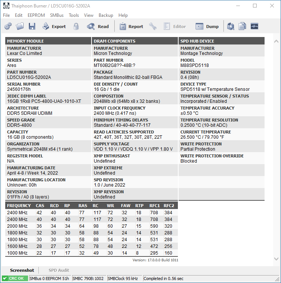Click the Partial Protection value
The image size is (281, 283).
(198, 149)
